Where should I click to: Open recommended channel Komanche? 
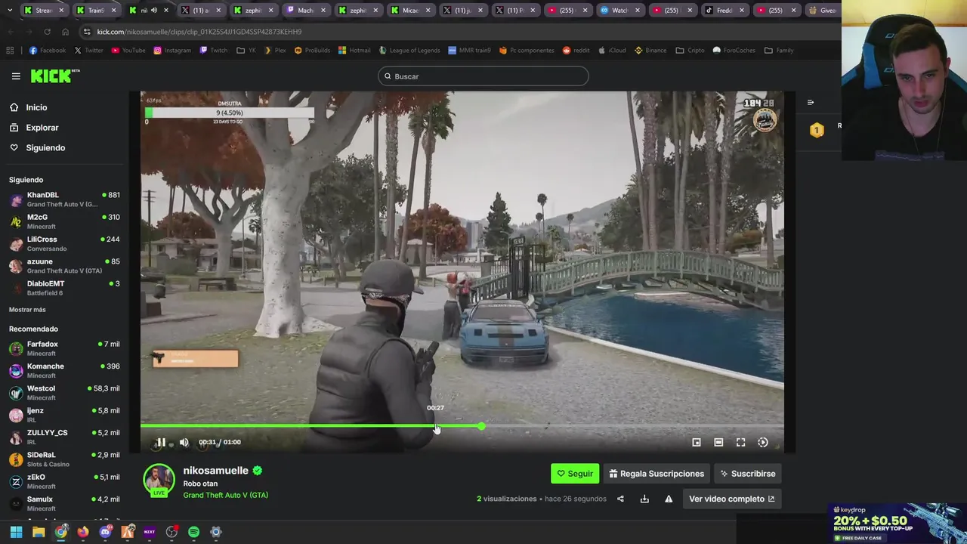pyautogui.click(x=64, y=370)
